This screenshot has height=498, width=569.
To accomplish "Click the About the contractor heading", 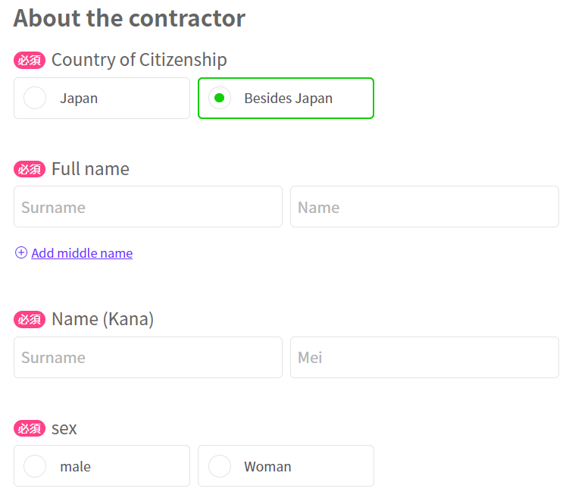I will tap(130, 18).
